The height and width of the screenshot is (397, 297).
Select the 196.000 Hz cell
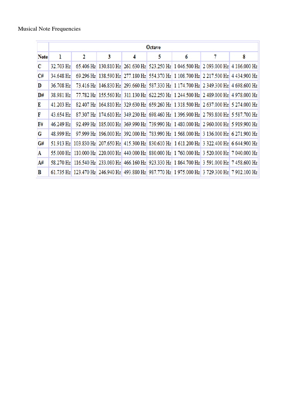click(110, 134)
